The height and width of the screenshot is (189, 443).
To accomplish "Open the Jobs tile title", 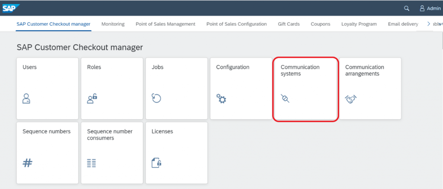I will tap(157, 67).
